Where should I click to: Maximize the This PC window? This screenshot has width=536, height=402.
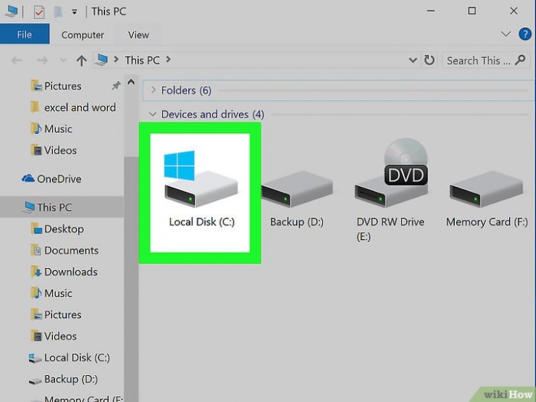(472, 11)
